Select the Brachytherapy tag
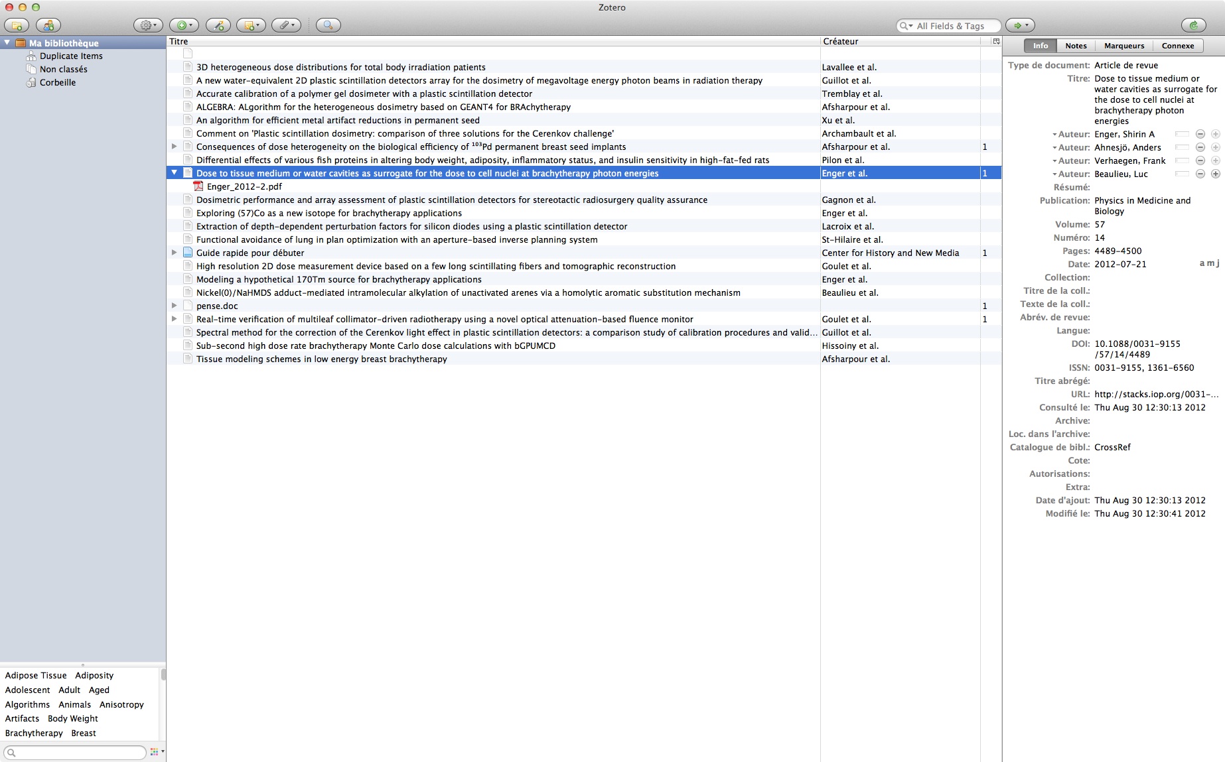 (x=34, y=733)
